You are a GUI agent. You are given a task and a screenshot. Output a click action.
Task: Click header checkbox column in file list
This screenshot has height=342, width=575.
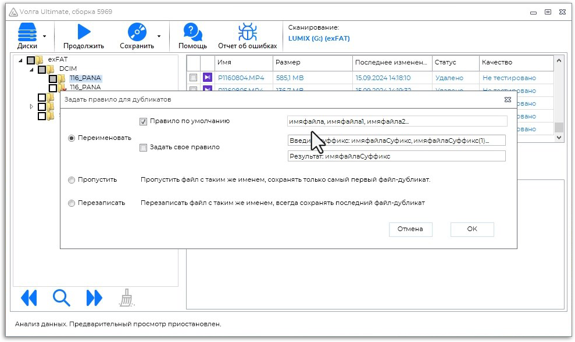[x=194, y=63]
